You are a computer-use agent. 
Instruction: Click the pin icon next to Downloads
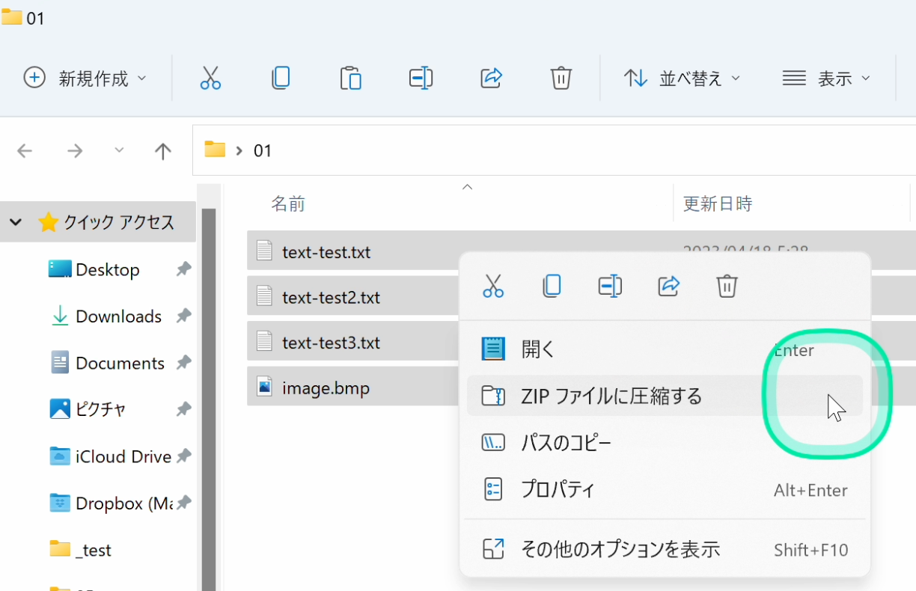(183, 316)
